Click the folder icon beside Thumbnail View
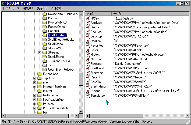The image size is (191, 125). click(44, 61)
